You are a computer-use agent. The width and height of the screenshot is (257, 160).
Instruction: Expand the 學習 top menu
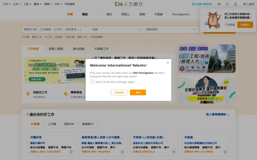(48, 4)
